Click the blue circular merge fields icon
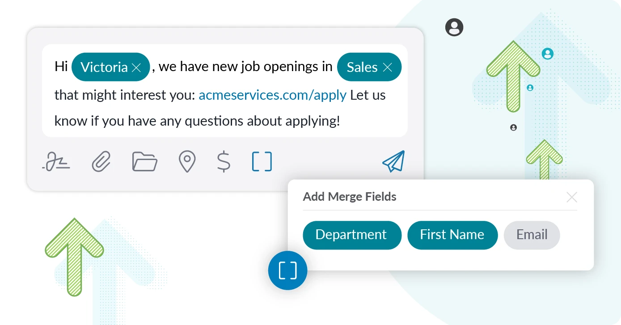The image size is (621, 325). pyautogui.click(x=287, y=270)
